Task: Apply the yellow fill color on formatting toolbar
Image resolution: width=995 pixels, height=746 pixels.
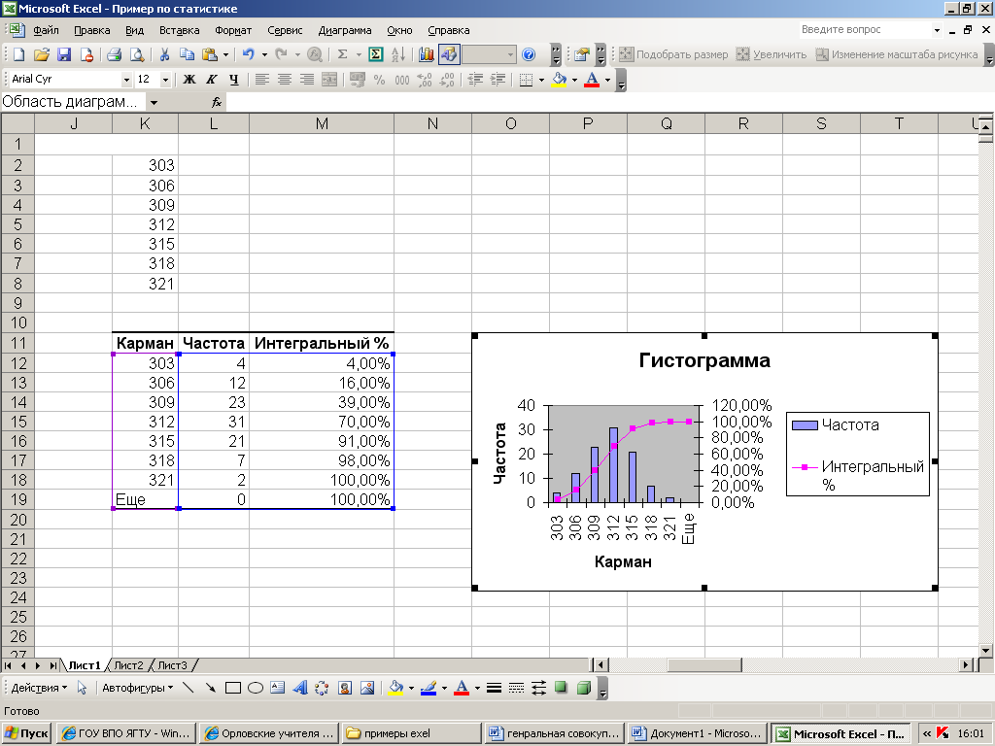Action: coord(559,80)
